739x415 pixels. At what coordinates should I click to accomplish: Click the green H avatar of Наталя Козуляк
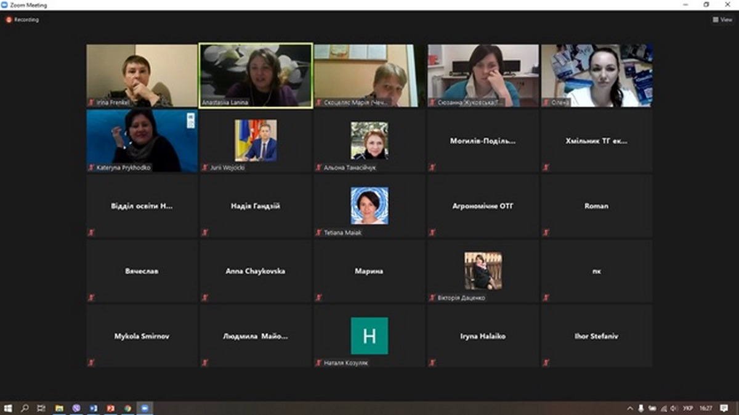click(369, 336)
